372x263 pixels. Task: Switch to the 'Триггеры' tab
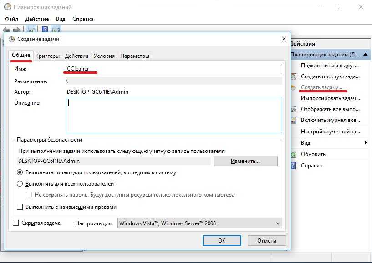tap(48, 56)
